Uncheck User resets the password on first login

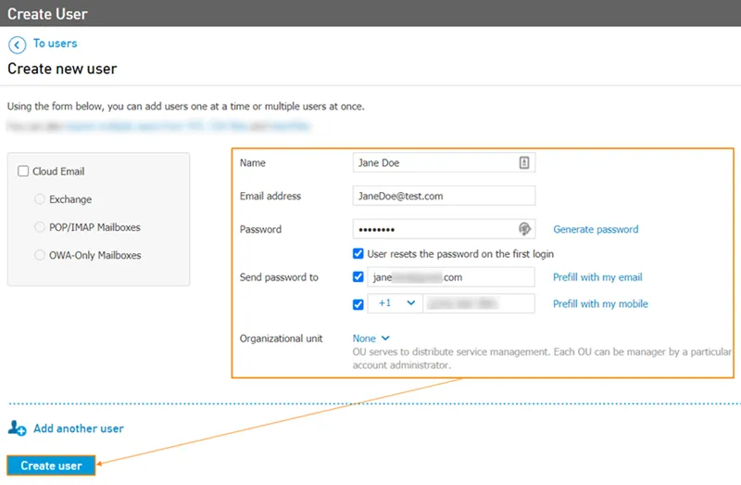358,253
